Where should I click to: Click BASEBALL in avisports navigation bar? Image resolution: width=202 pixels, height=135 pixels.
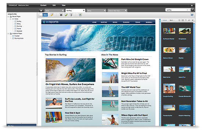click(x=149, y=22)
